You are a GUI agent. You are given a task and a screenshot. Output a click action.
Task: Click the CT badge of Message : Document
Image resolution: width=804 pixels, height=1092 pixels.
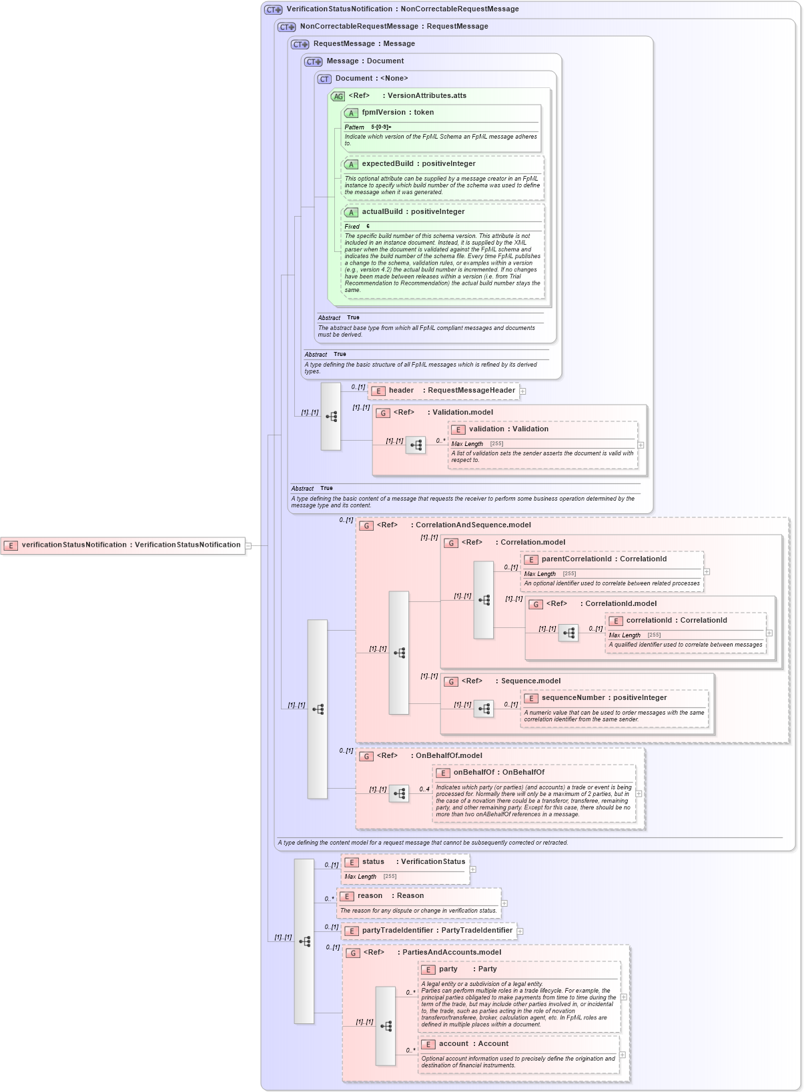tap(314, 61)
